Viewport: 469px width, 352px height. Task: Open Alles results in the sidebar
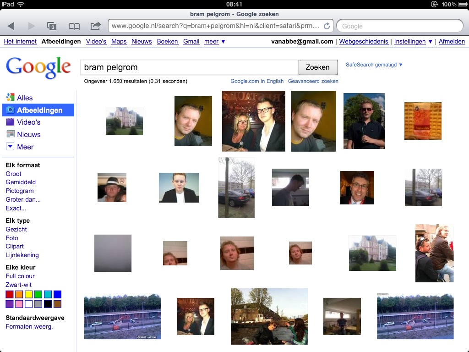click(25, 98)
